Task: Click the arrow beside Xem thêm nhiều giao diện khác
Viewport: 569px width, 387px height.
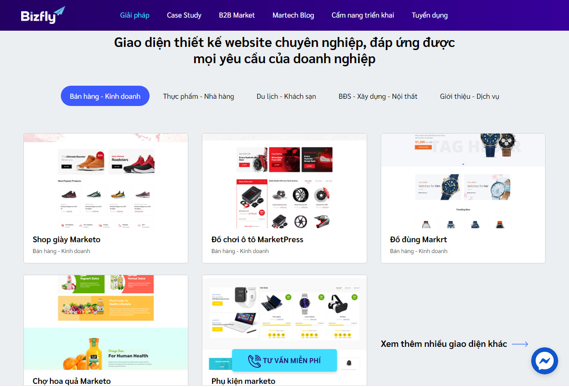Action: point(520,344)
